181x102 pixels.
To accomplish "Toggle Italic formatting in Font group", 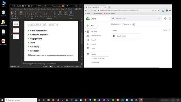I will [x=27, y=14].
